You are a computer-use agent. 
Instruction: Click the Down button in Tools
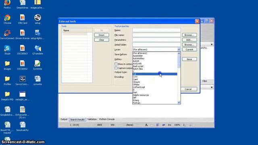102,35
